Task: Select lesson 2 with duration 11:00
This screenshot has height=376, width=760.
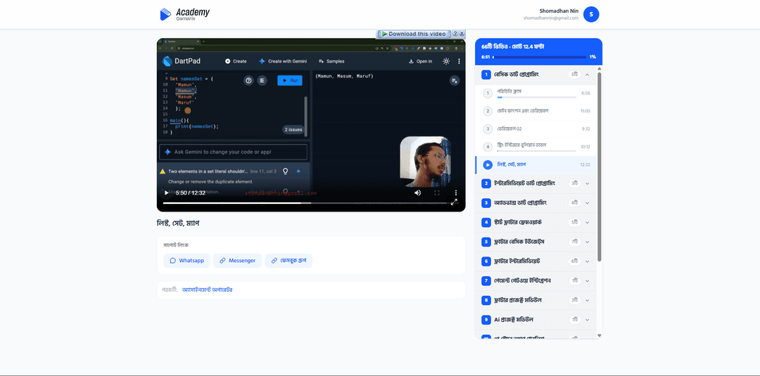Action: 536,111
